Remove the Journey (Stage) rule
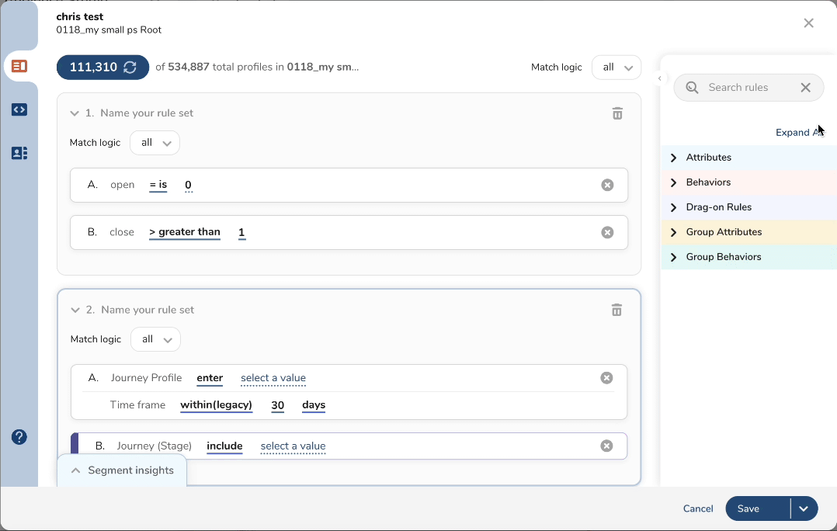This screenshot has width=837, height=531. tap(606, 446)
